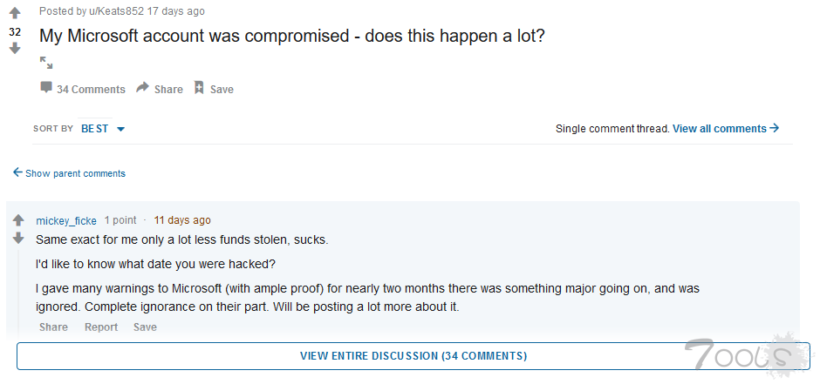Downvote the Microsoft account post

[x=15, y=49]
